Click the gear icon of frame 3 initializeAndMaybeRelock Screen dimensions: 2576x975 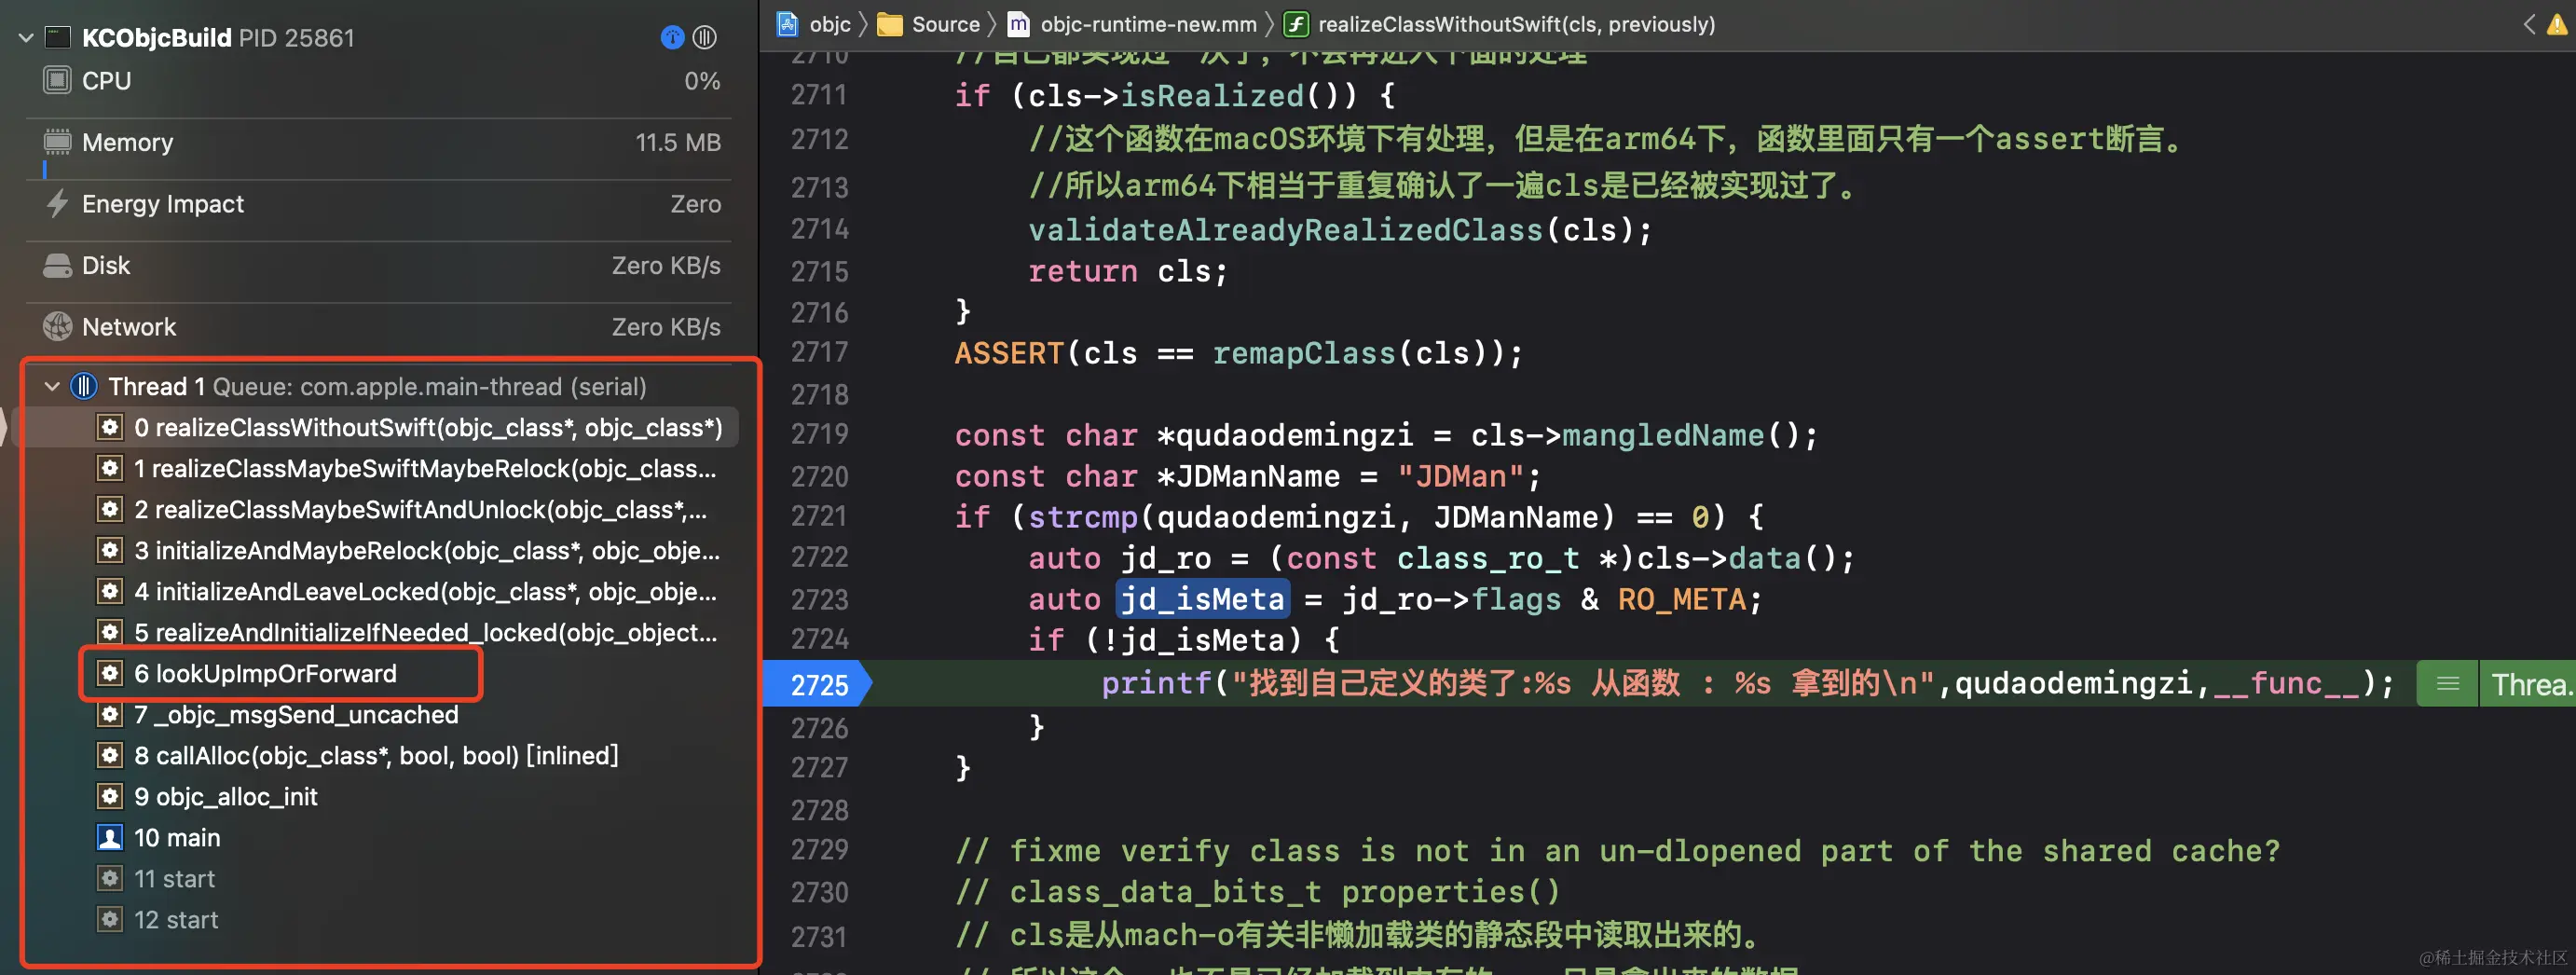click(109, 550)
